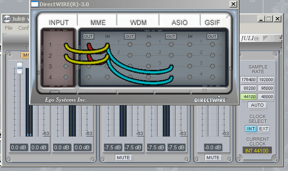Toggle the OUT label under GSIF
This screenshot has width=288, height=171.
(212, 36)
